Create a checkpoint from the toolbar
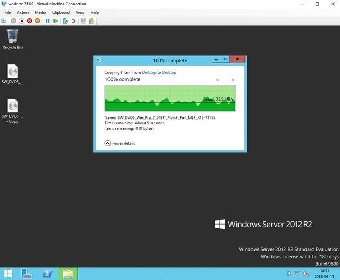This screenshot has height=280, width=340. point(65,21)
